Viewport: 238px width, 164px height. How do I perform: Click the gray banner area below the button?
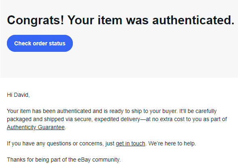pyautogui.click(x=119, y=65)
